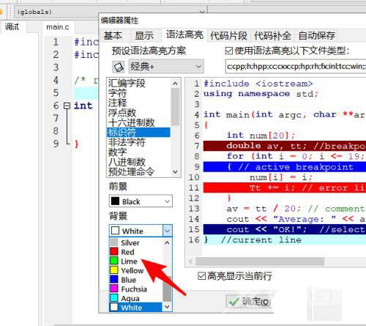Open the Black foreground color dropdown
The width and height of the screenshot is (366, 326).
[x=141, y=201]
